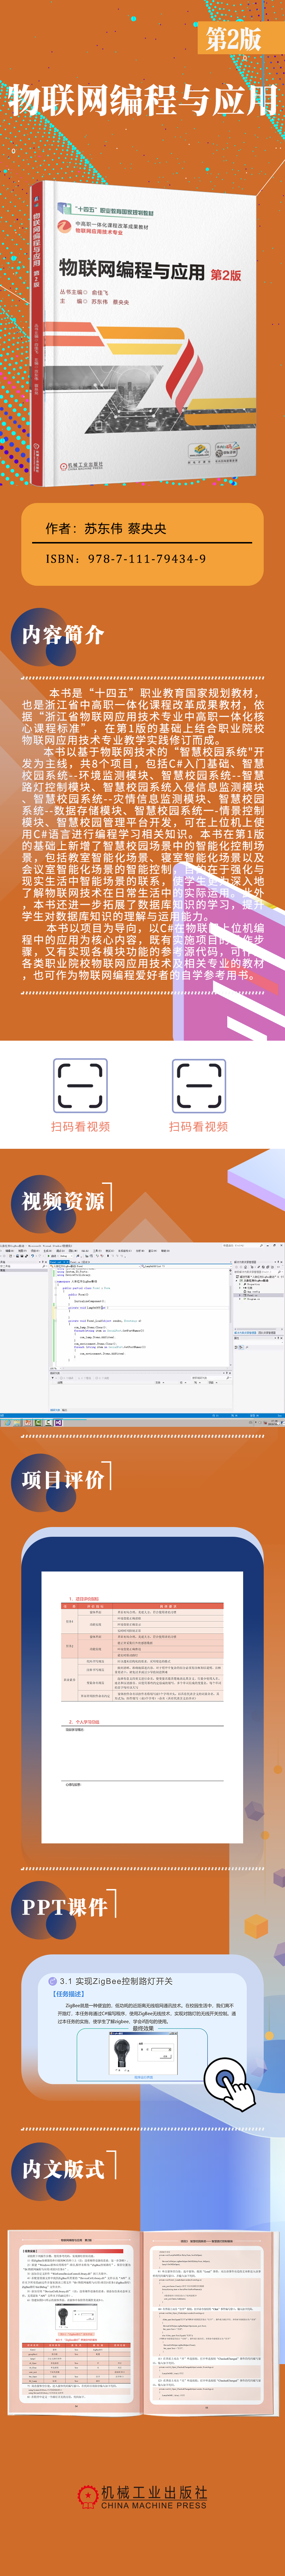Click the right scan-code video icon
285x2576 pixels.
point(199,1086)
